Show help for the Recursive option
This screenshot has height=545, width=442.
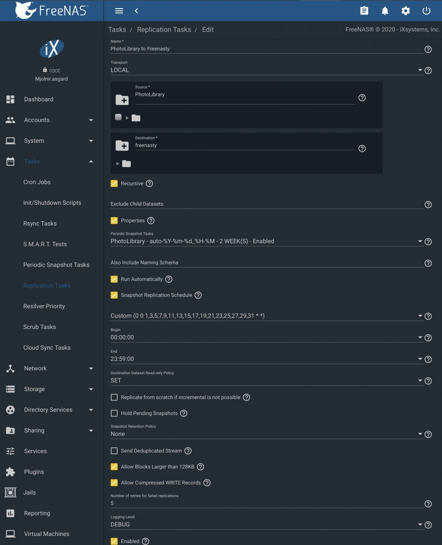tap(149, 184)
